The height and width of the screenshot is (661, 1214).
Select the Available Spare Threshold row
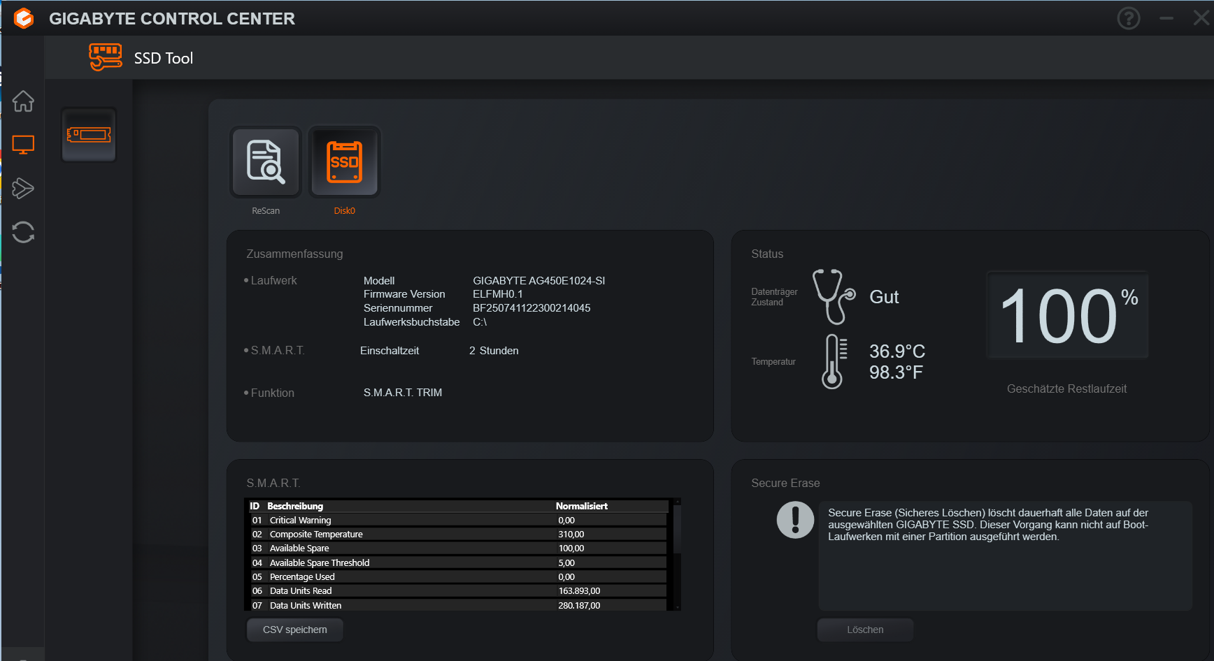coord(458,563)
